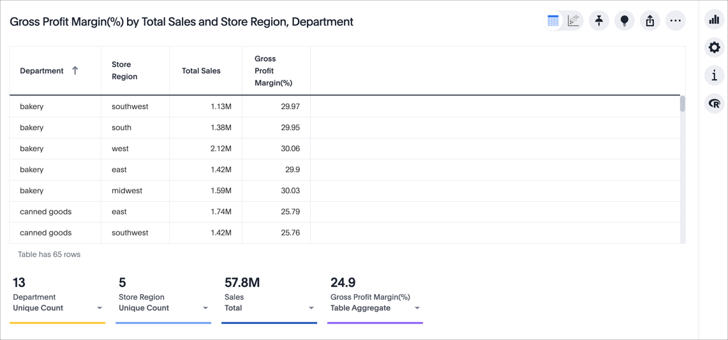Click the Total Sales column header
This screenshot has height=340, width=728.
pyautogui.click(x=201, y=71)
